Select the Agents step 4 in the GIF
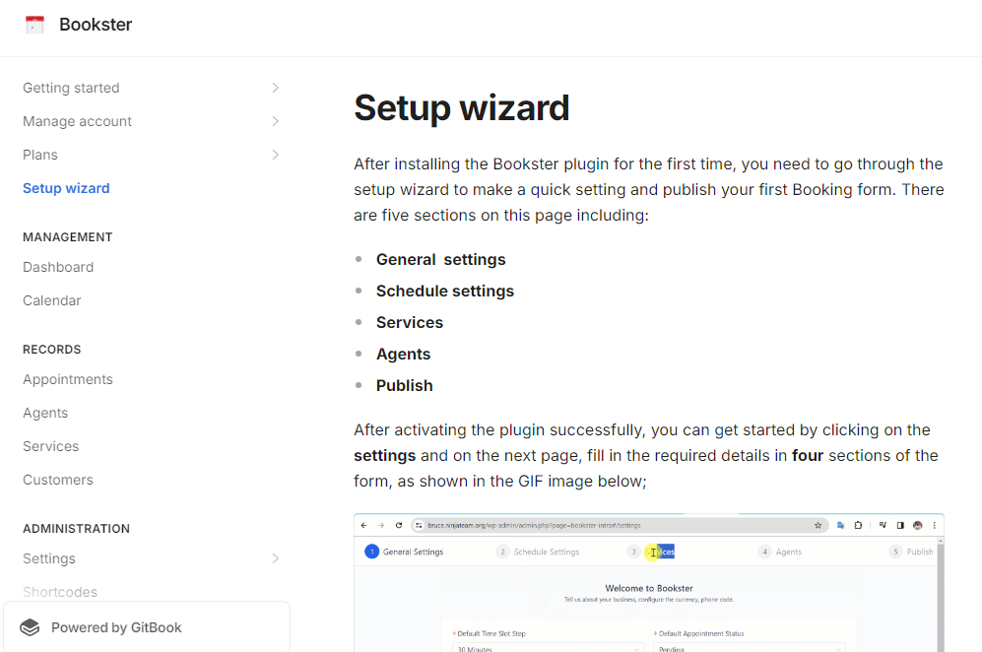Screen dimensions: 982x652 [x=780, y=552]
